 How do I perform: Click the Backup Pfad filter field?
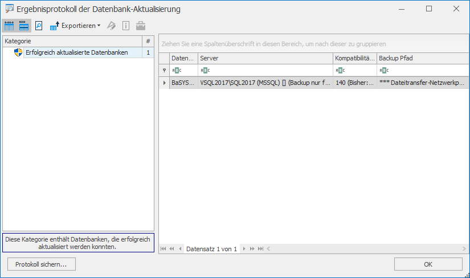422,70
